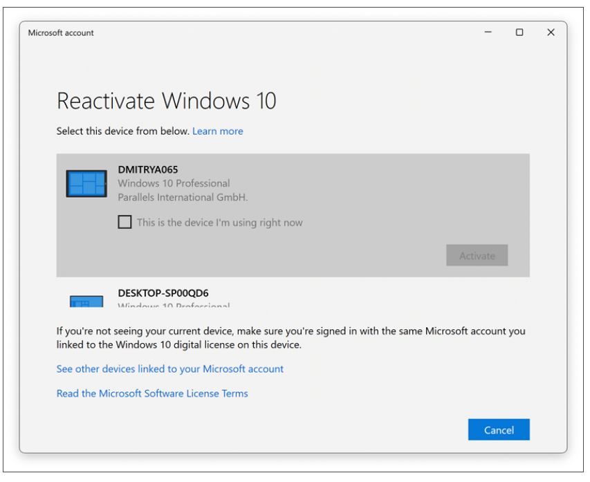
Task: Click the 'Reactivate Windows 10' heading
Action: tap(166, 101)
